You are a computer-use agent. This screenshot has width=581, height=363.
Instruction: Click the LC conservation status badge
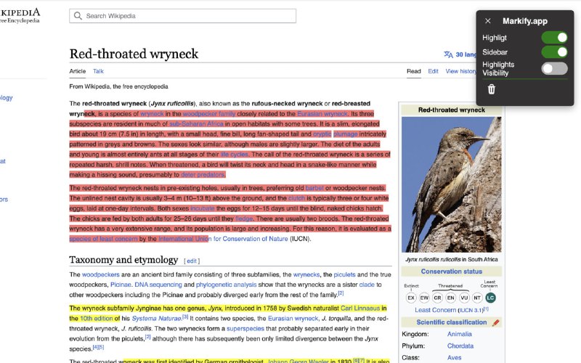point(490,298)
